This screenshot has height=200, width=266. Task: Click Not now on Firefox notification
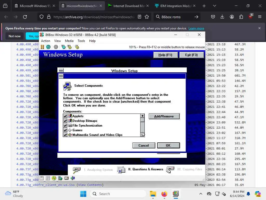(x=15, y=36)
